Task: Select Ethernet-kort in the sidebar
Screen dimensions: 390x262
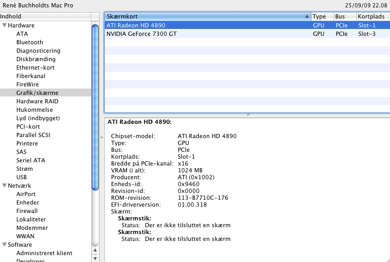Action: (x=35, y=67)
